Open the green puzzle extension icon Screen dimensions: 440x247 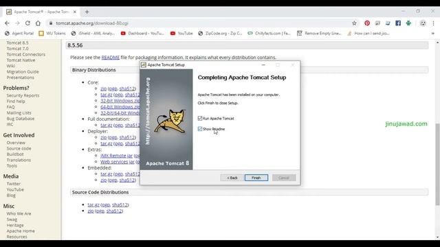pos(408,23)
